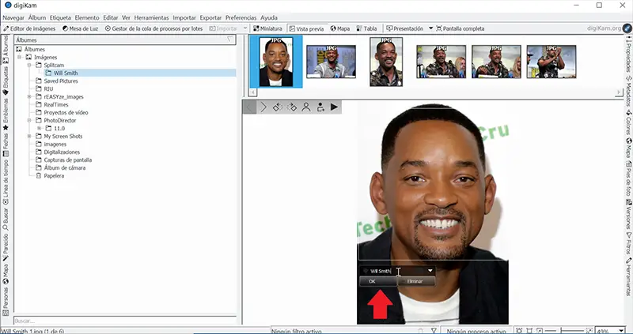Expand My Screen Shots folder node
Image resolution: width=633 pixels, height=334 pixels.
[x=29, y=136]
